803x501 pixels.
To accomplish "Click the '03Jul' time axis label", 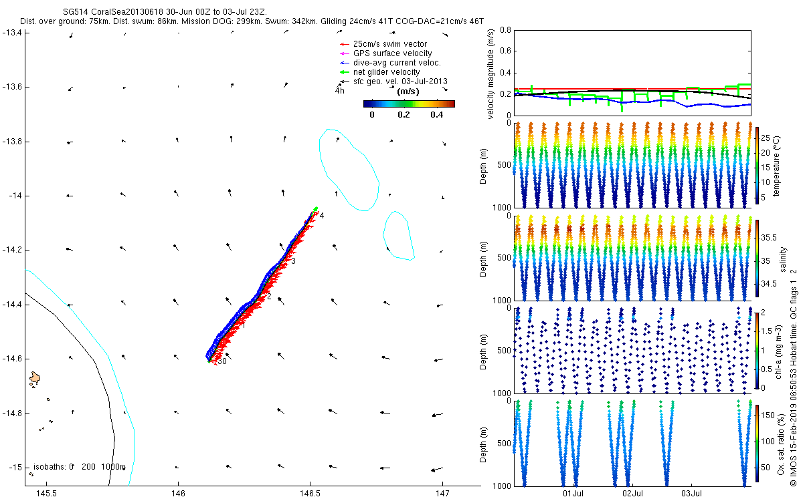I will point(691,494).
